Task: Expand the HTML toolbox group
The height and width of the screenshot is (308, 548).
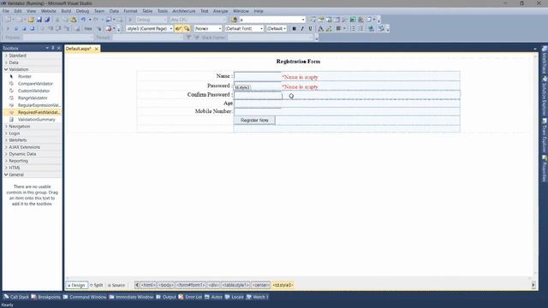Action: coord(6,168)
